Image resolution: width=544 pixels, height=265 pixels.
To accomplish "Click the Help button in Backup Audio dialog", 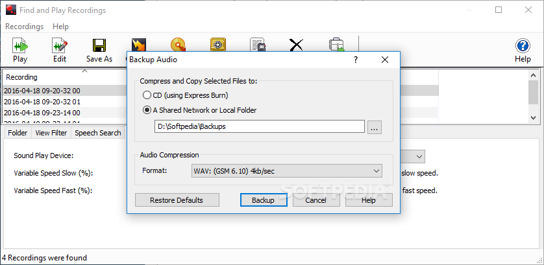I will [x=369, y=200].
